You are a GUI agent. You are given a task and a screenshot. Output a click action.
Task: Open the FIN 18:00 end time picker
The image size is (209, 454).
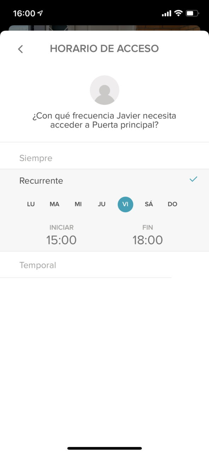coord(148,235)
